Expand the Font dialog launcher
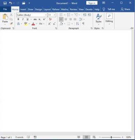 (x=56, y=28)
